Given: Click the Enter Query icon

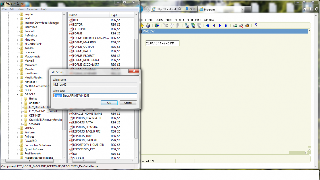Looking at the screenshot, I should [187, 26].
